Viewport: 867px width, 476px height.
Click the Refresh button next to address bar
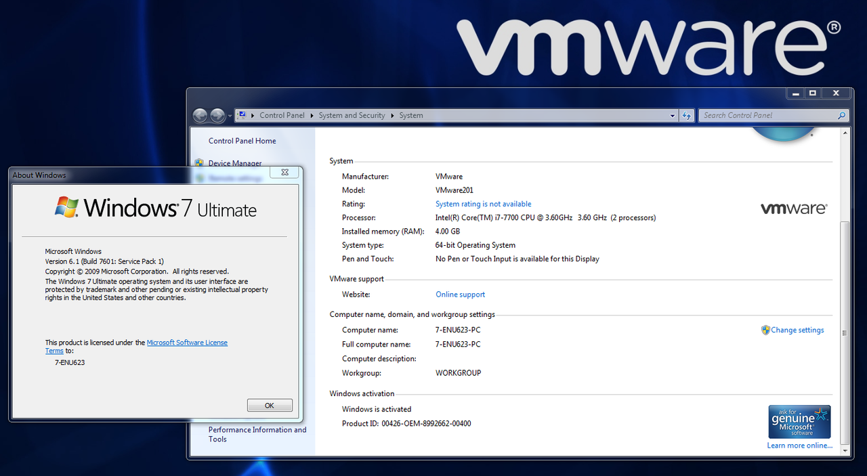click(687, 115)
